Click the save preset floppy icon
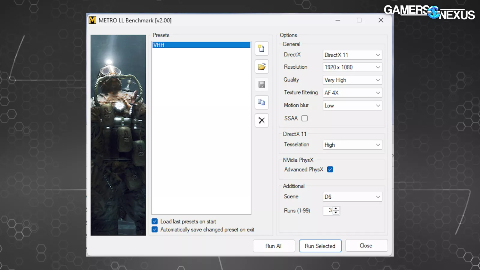This screenshot has height=270, width=480. click(x=262, y=85)
